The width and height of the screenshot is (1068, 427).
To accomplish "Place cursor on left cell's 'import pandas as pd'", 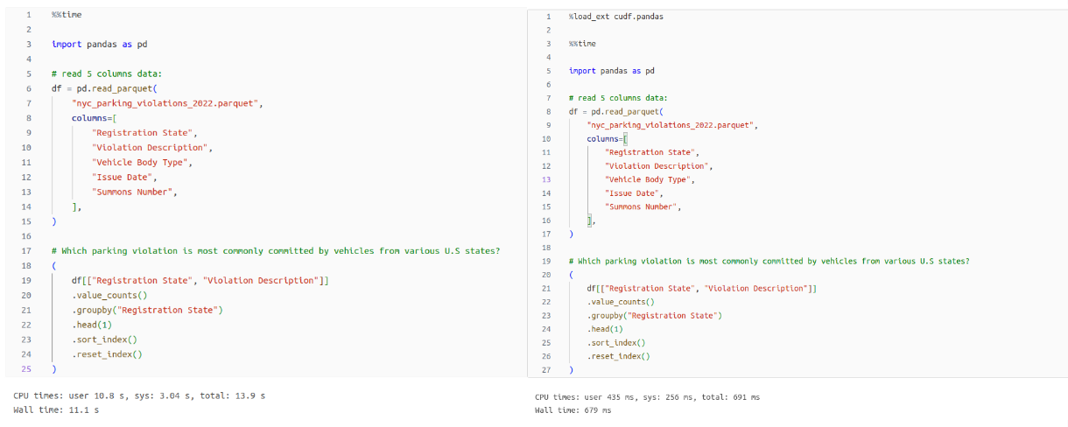I will pos(99,44).
